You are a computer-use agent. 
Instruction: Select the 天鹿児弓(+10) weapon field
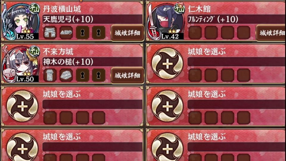92,19
